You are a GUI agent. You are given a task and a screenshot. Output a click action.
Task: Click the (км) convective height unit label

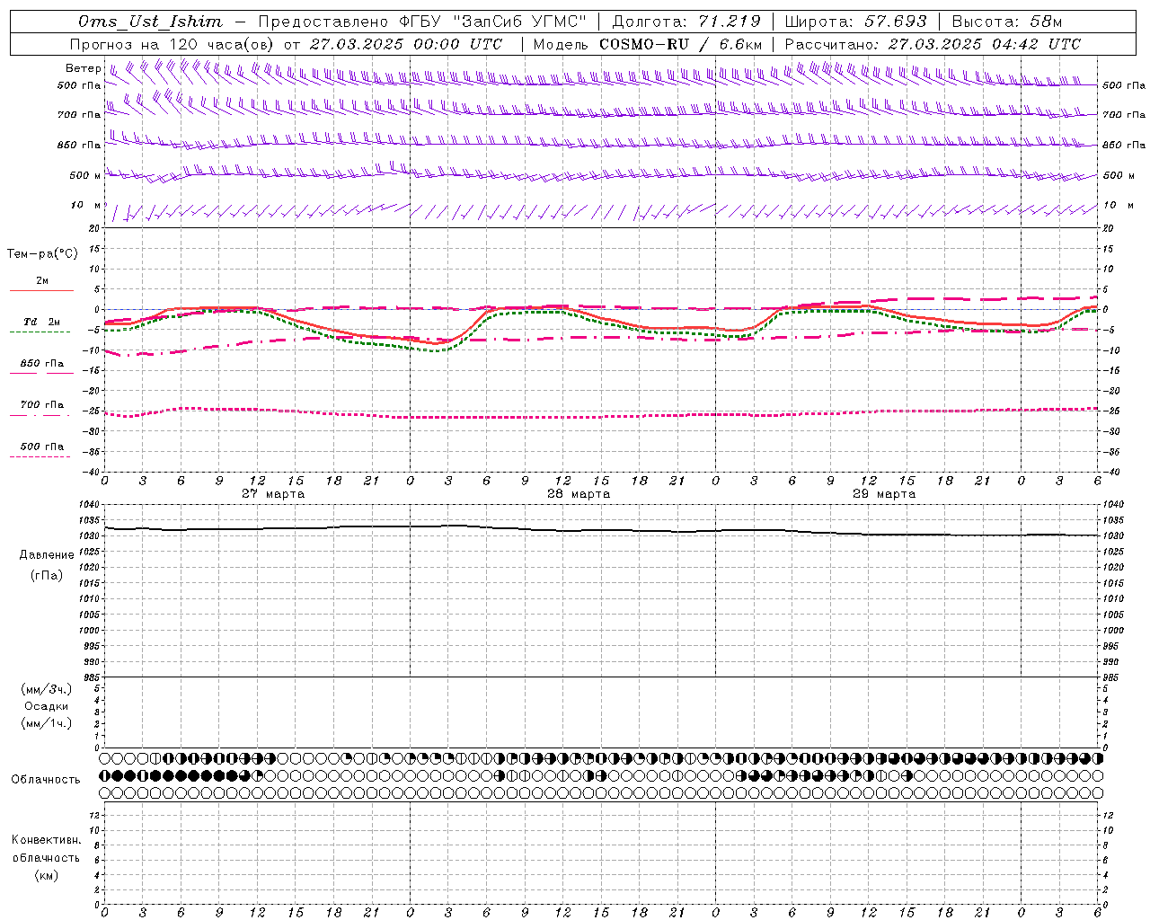click(47, 875)
